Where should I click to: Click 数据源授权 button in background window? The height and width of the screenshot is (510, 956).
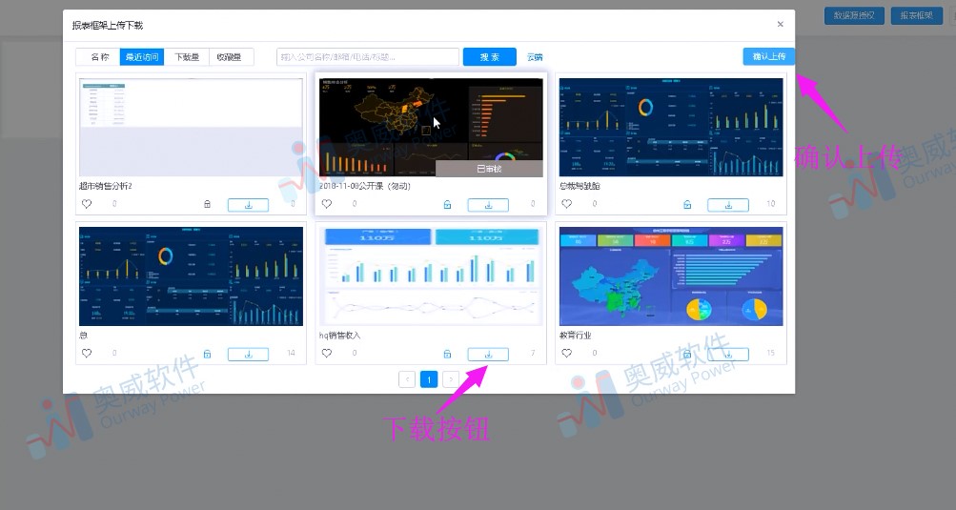click(x=854, y=15)
